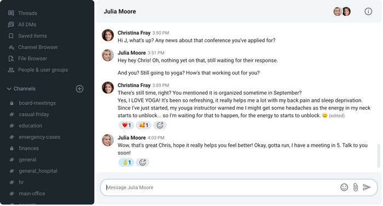Screen dimensions: 383x206
Task: Toggle the OK hand reaction
Action: [x=126, y=163]
